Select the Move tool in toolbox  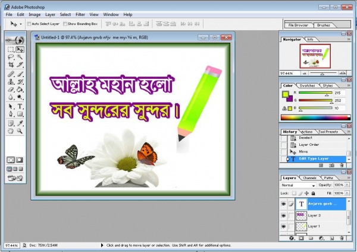(x=20, y=49)
